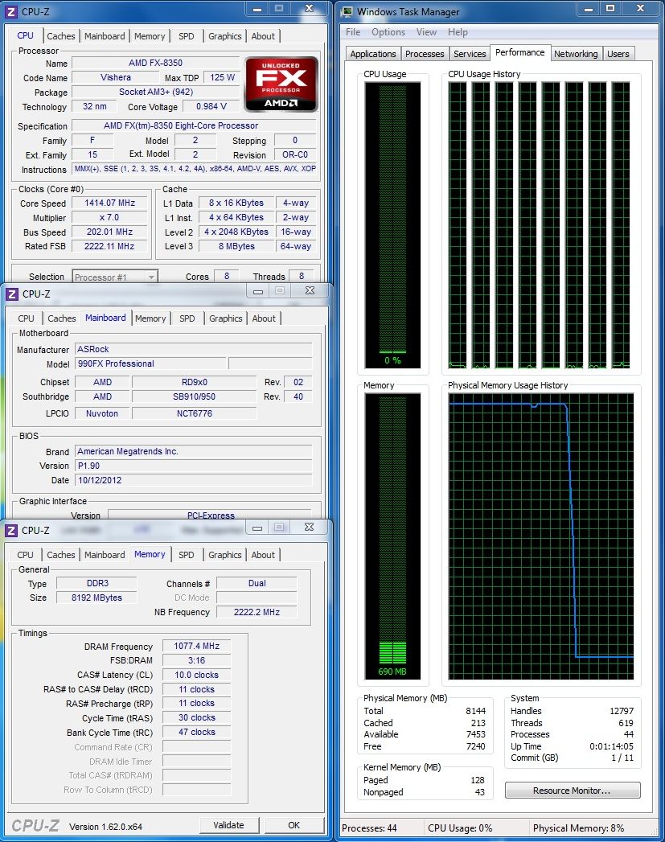Open the File menu in Task Manager
The image size is (665, 842).
tap(353, 32)
